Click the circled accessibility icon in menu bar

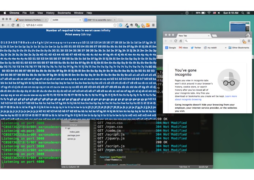click(187, 13)
